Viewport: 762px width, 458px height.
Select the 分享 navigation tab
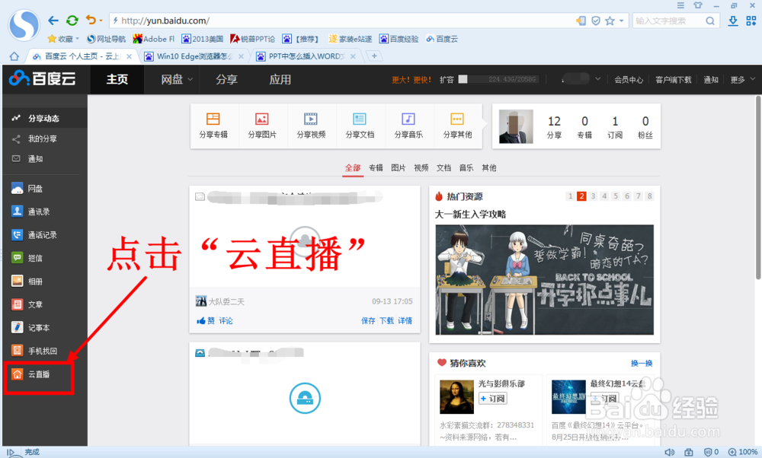[x=226, y=79]
